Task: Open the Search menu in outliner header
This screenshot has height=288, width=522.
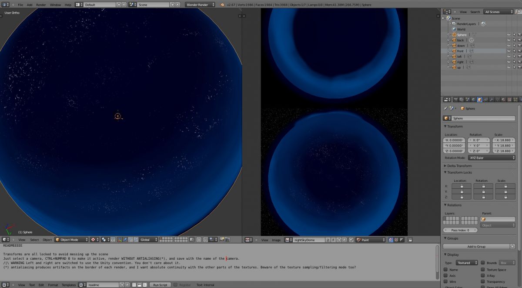Action: (x=475, y=12)
